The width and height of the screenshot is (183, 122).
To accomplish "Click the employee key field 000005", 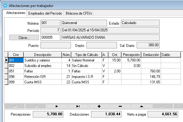I will (x=50, y=37).
